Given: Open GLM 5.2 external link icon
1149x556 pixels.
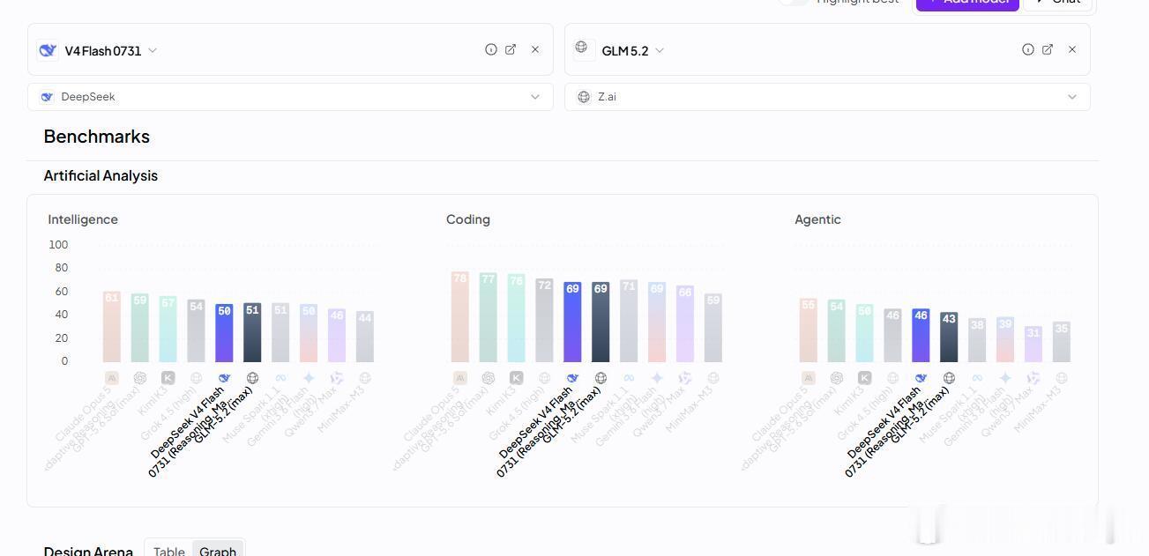Looking at the screenshot, I should [x=1048, y=49].
